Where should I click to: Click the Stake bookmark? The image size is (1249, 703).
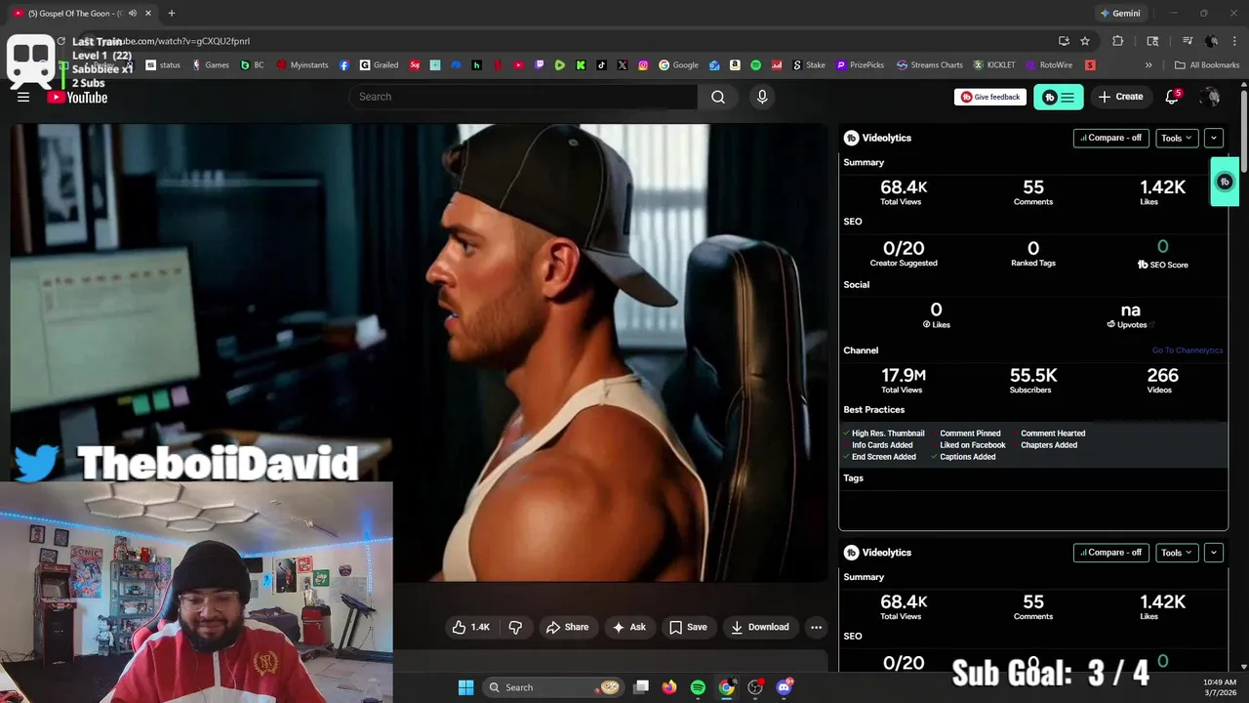[809, 65]
